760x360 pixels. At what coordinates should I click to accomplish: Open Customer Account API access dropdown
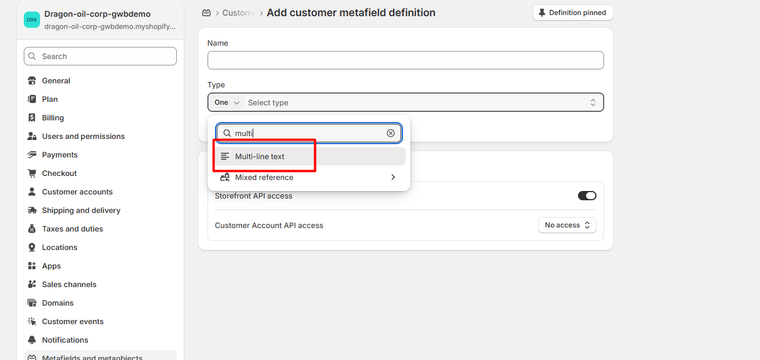click(x=566, y=225)
